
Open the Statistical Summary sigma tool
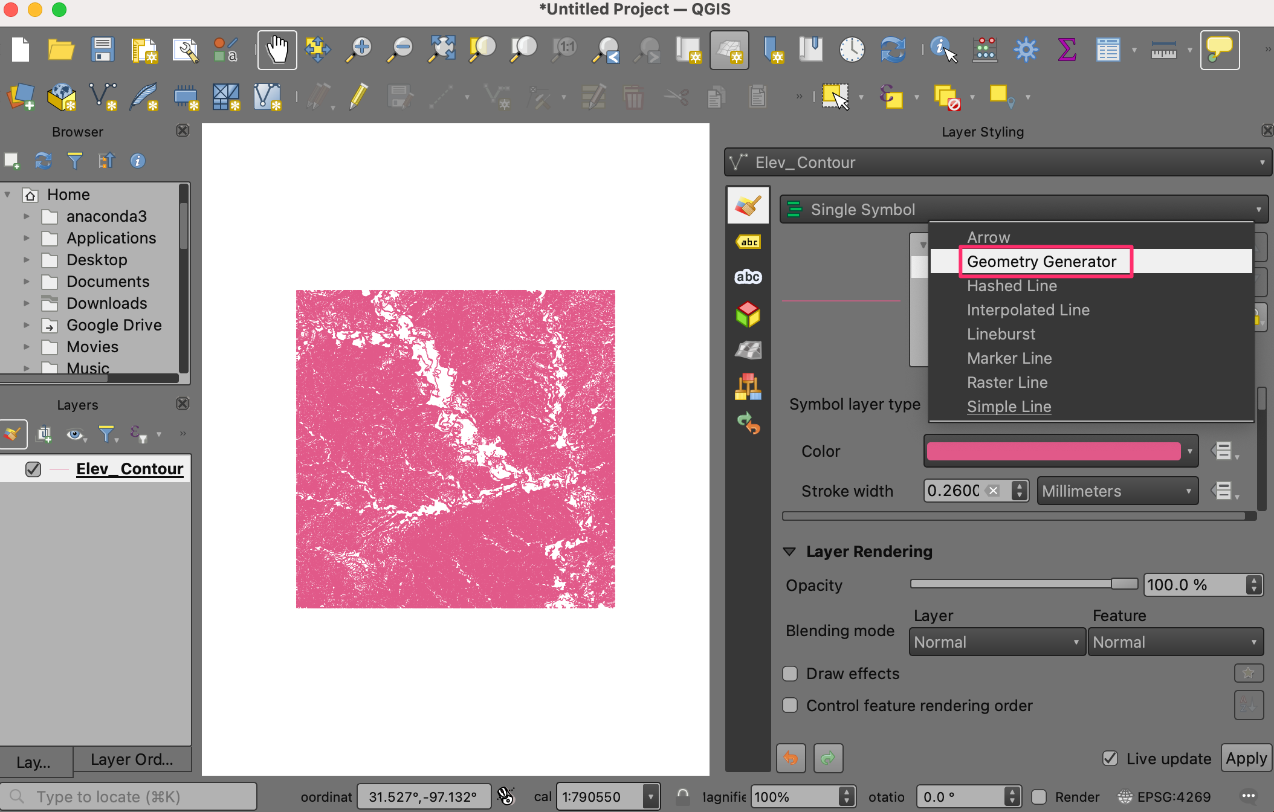(x=1067, y=50)
